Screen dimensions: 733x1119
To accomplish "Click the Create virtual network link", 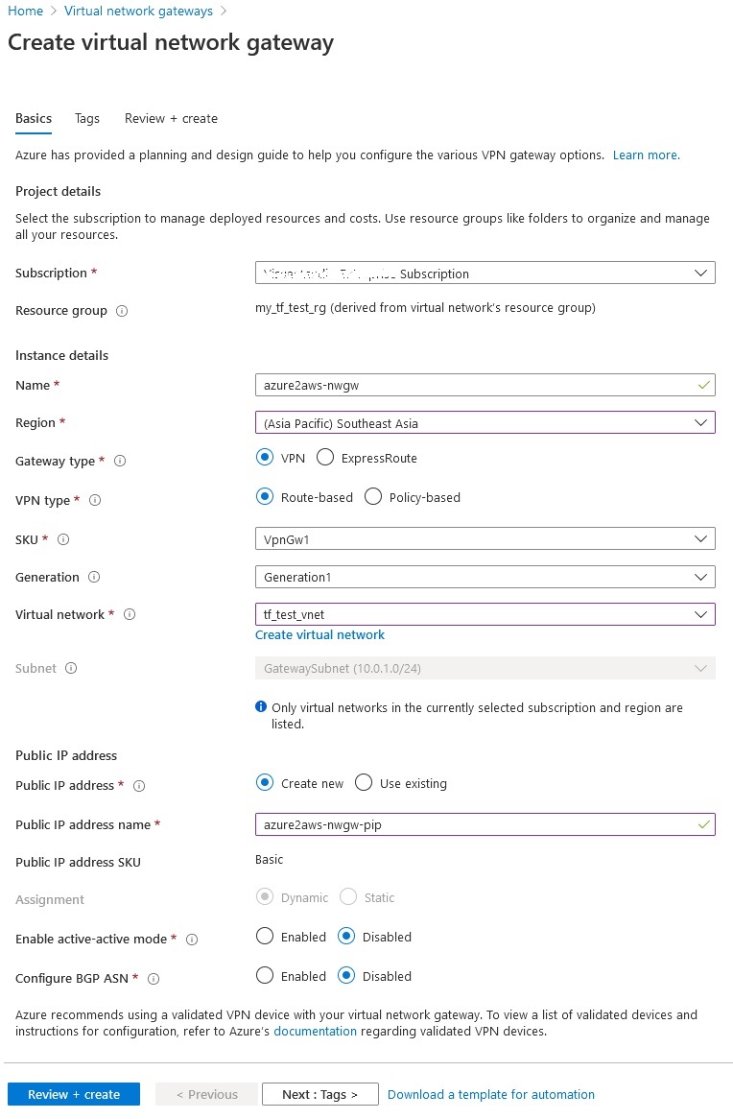I will (319, 634).
